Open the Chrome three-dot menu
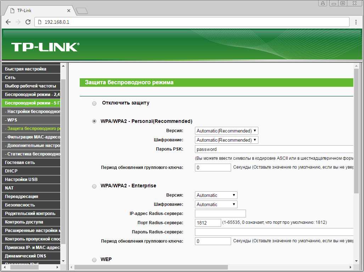This screenshot has height=272, width=364. [x=356, y=22]
